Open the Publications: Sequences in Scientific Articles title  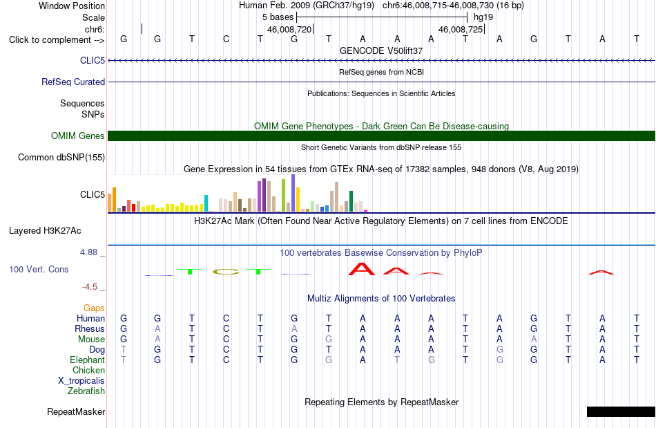[x=381, y=93]
